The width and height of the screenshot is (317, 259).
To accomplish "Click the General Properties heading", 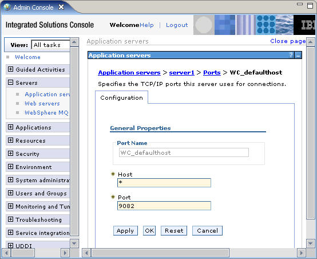I will (140, 128).
